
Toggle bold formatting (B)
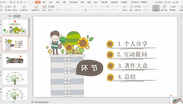coord(58,10)
